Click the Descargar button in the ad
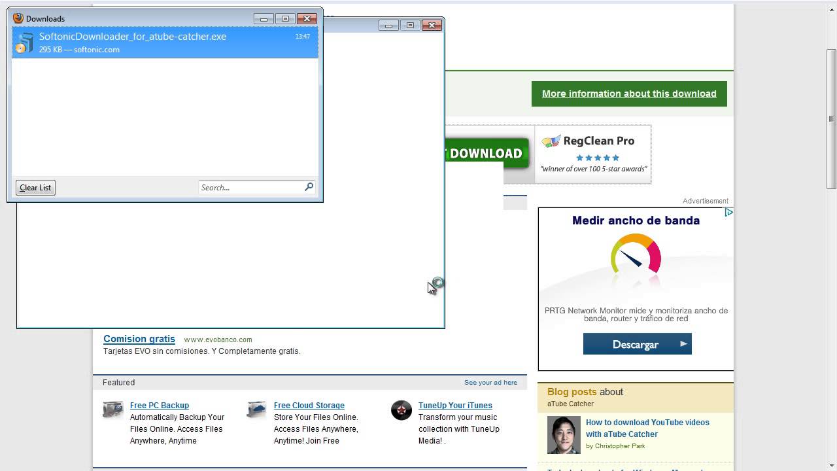This screenshot has height=471, width=837. point(637,344)
